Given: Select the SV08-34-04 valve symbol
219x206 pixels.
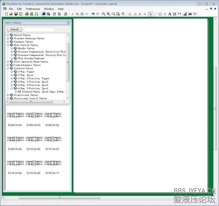Looking at the screenshot, I should (15, 115).
